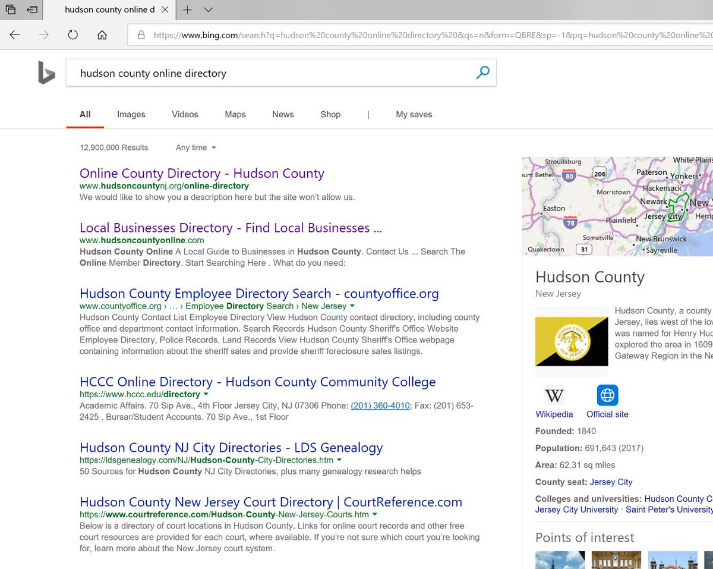This screenshot has width=713, height=569.
Task: Click phone number (201) 360-4010
Action: coord(380,405)
